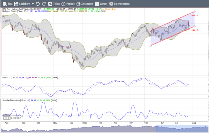Image resolution: width=209 pixels, height=133 pixels.
Task: Open the Layout grid icon
Action: pos(97,4)
